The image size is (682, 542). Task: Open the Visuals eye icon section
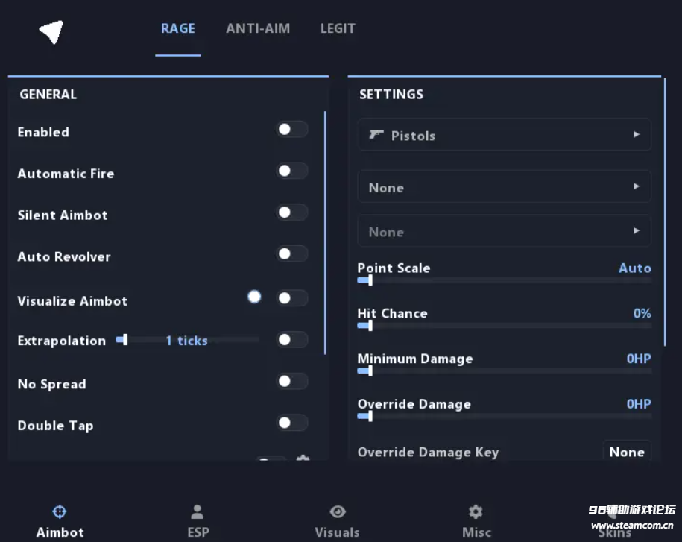(x=337, y=520)
